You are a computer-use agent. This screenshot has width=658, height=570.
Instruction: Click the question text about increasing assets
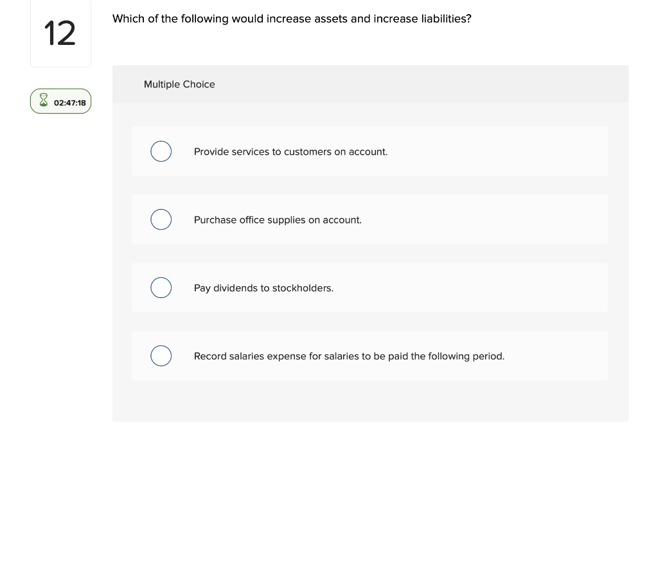(x=292, y=19)
